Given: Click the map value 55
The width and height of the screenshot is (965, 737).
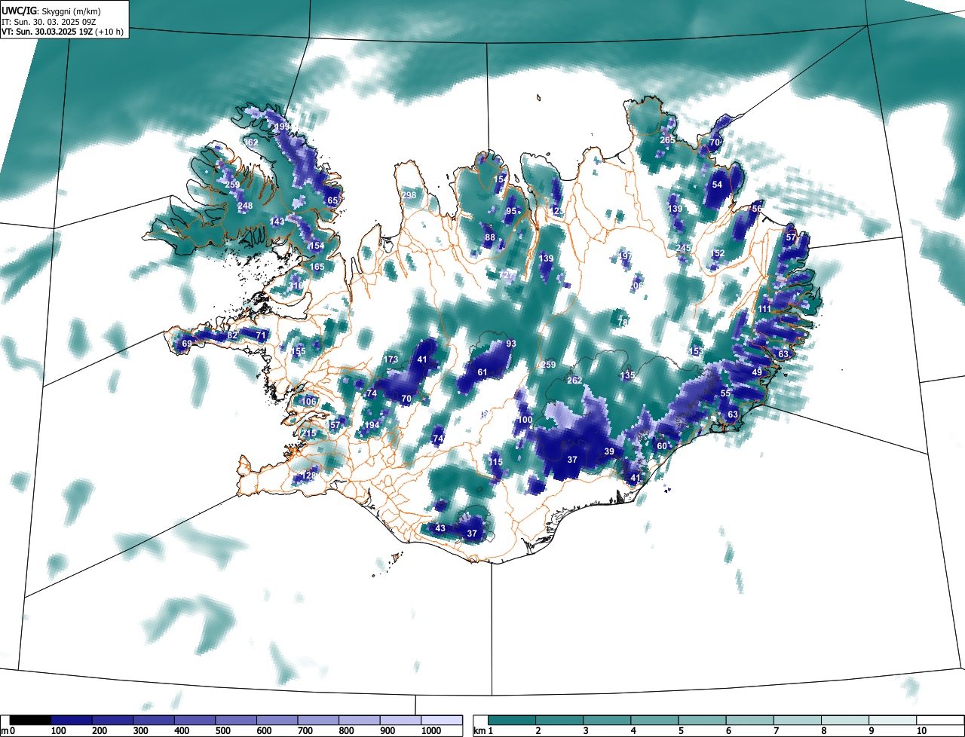Looking at the screenshot, I should pyautogui.click(x=725, y=393).
